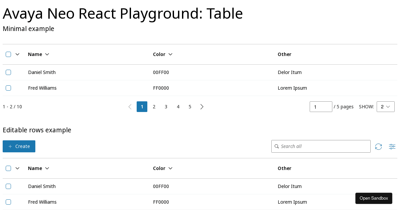The height and width of the screenshot is (210, 400).
Task: Click Fred Williams name in Editable rows table
Action: [42, 202]
